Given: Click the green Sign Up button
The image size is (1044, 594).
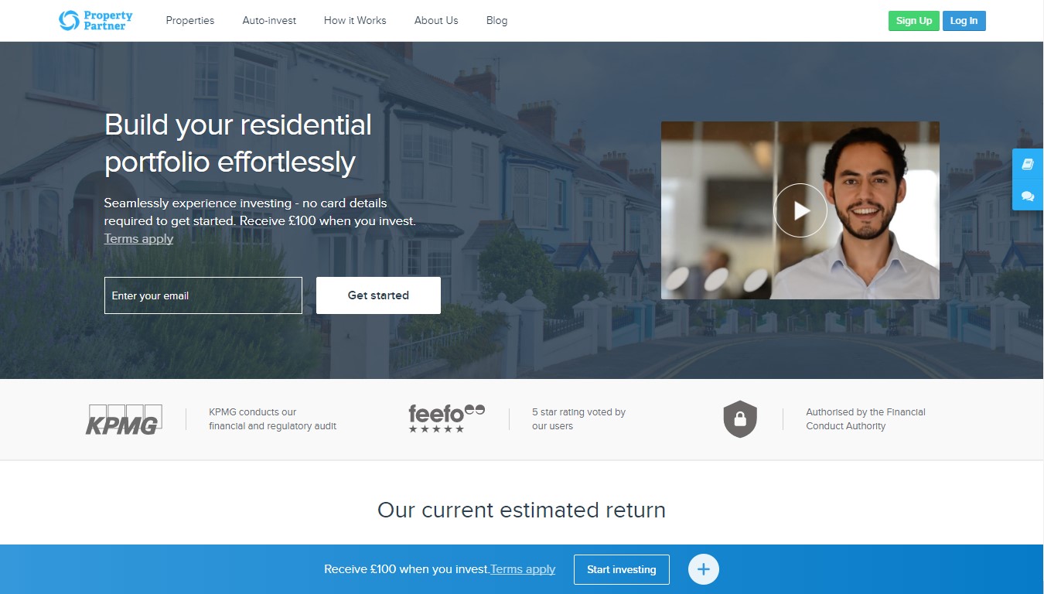Looking at the screenshot, I should 914,21.
